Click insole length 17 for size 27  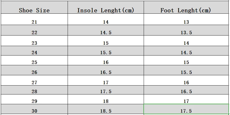click(106, 82)
